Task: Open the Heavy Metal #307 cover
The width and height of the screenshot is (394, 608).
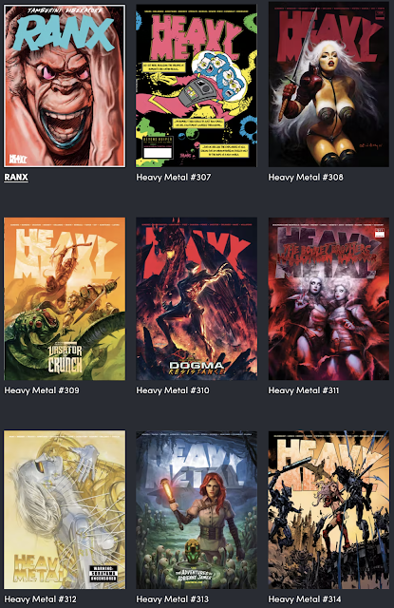Action: click(x=197, y=85)
